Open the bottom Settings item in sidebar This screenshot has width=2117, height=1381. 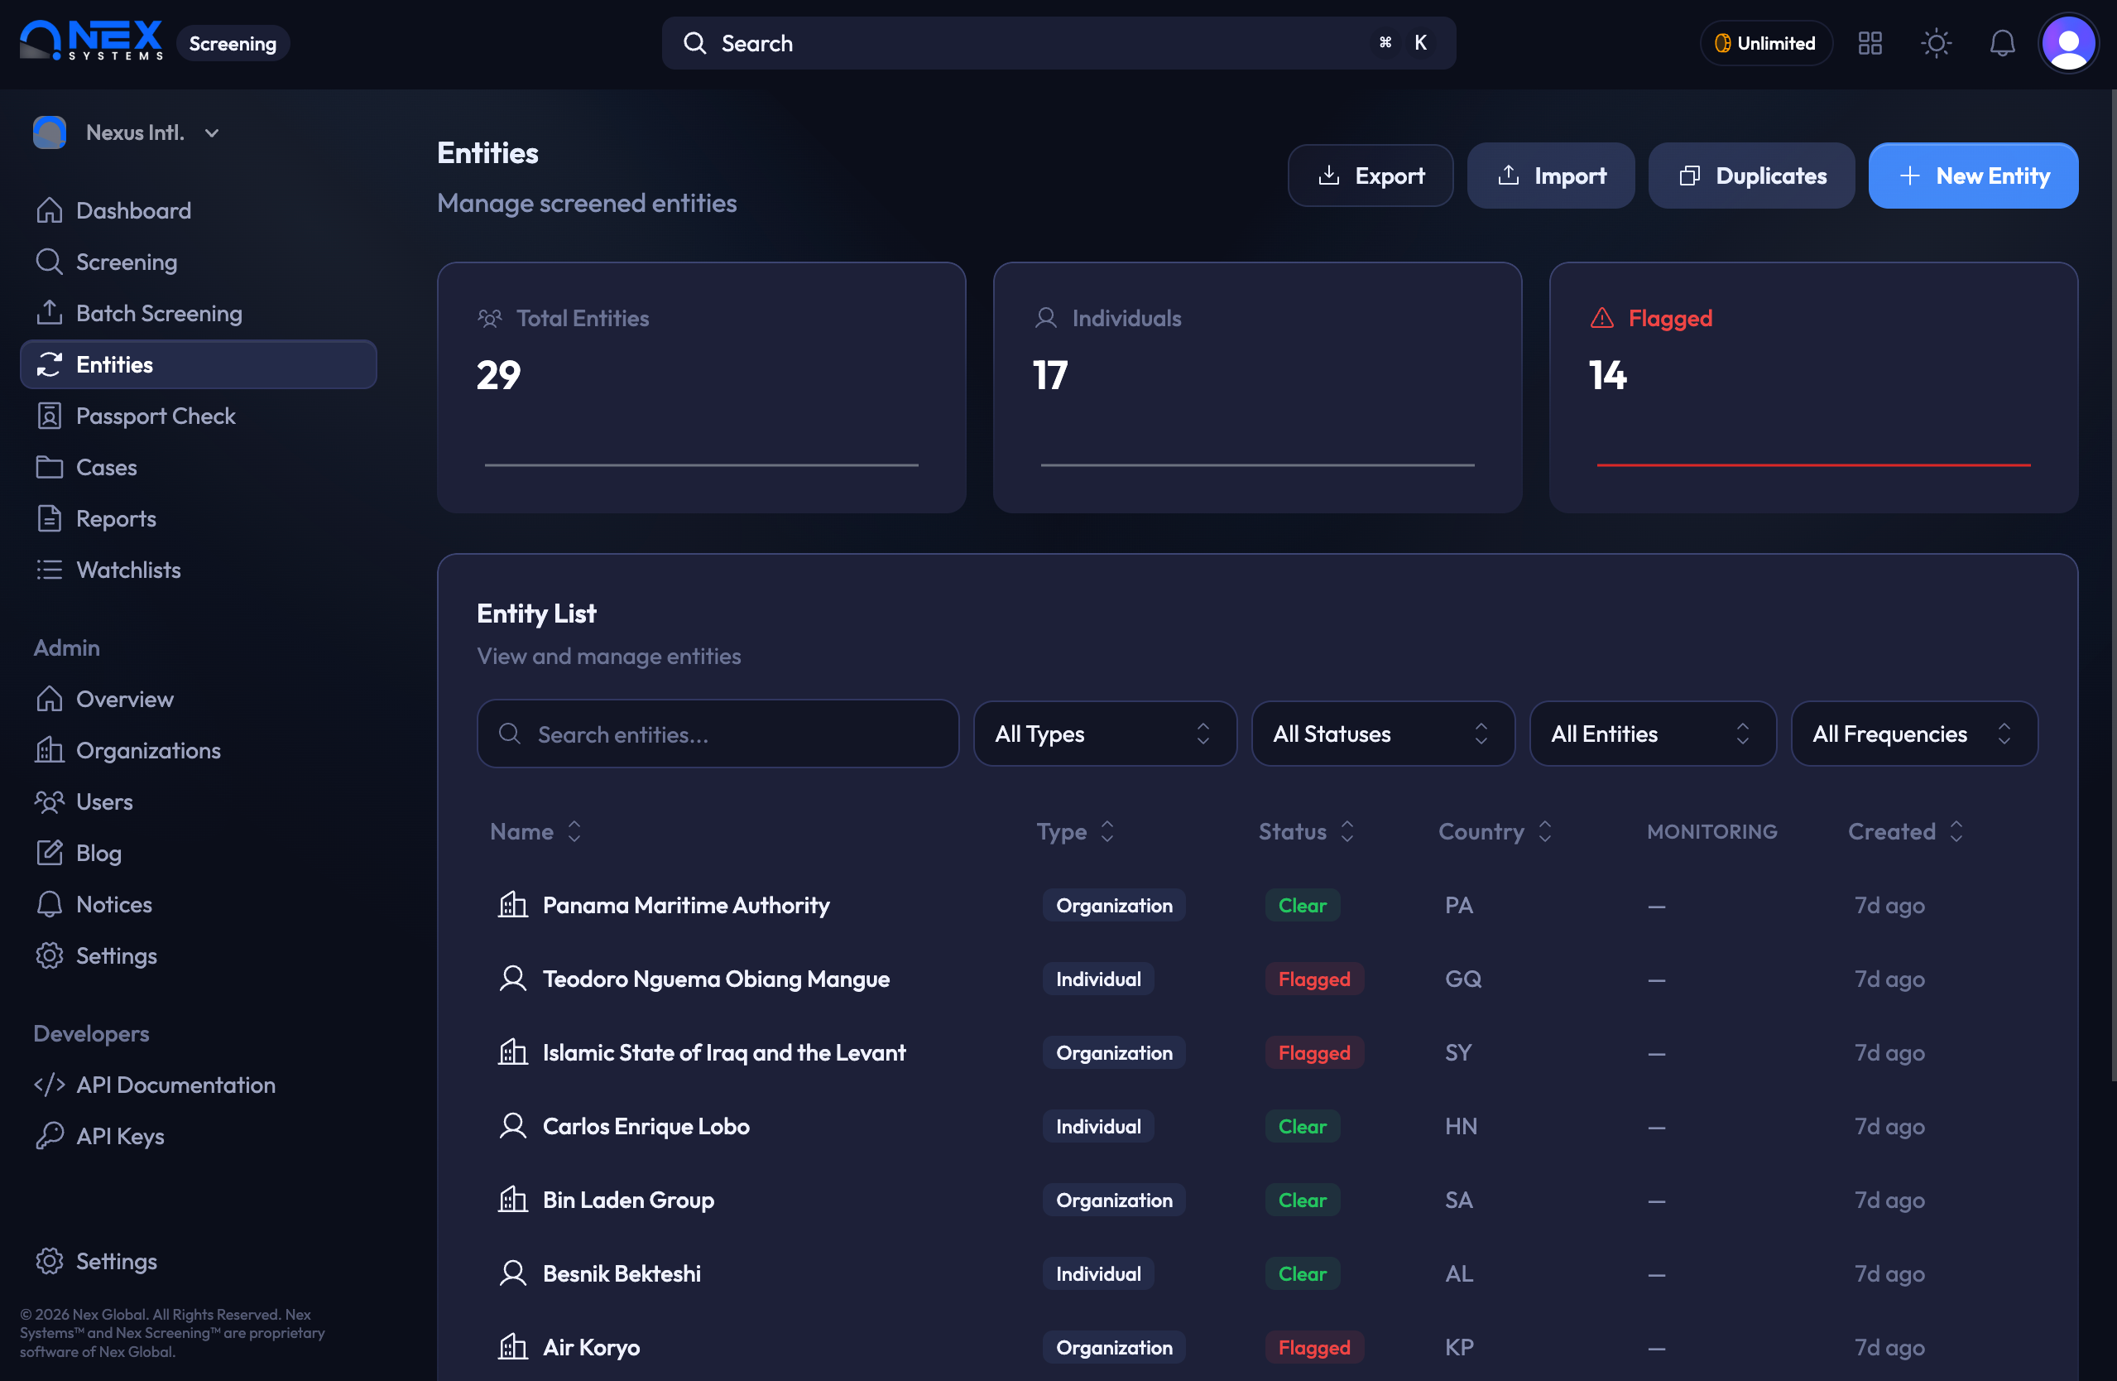(x=199, y=1261)
